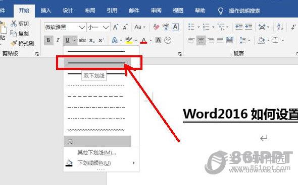Apply bullet list icon
This screenshot has height=185, width=298.
click(x=191, y=27)
